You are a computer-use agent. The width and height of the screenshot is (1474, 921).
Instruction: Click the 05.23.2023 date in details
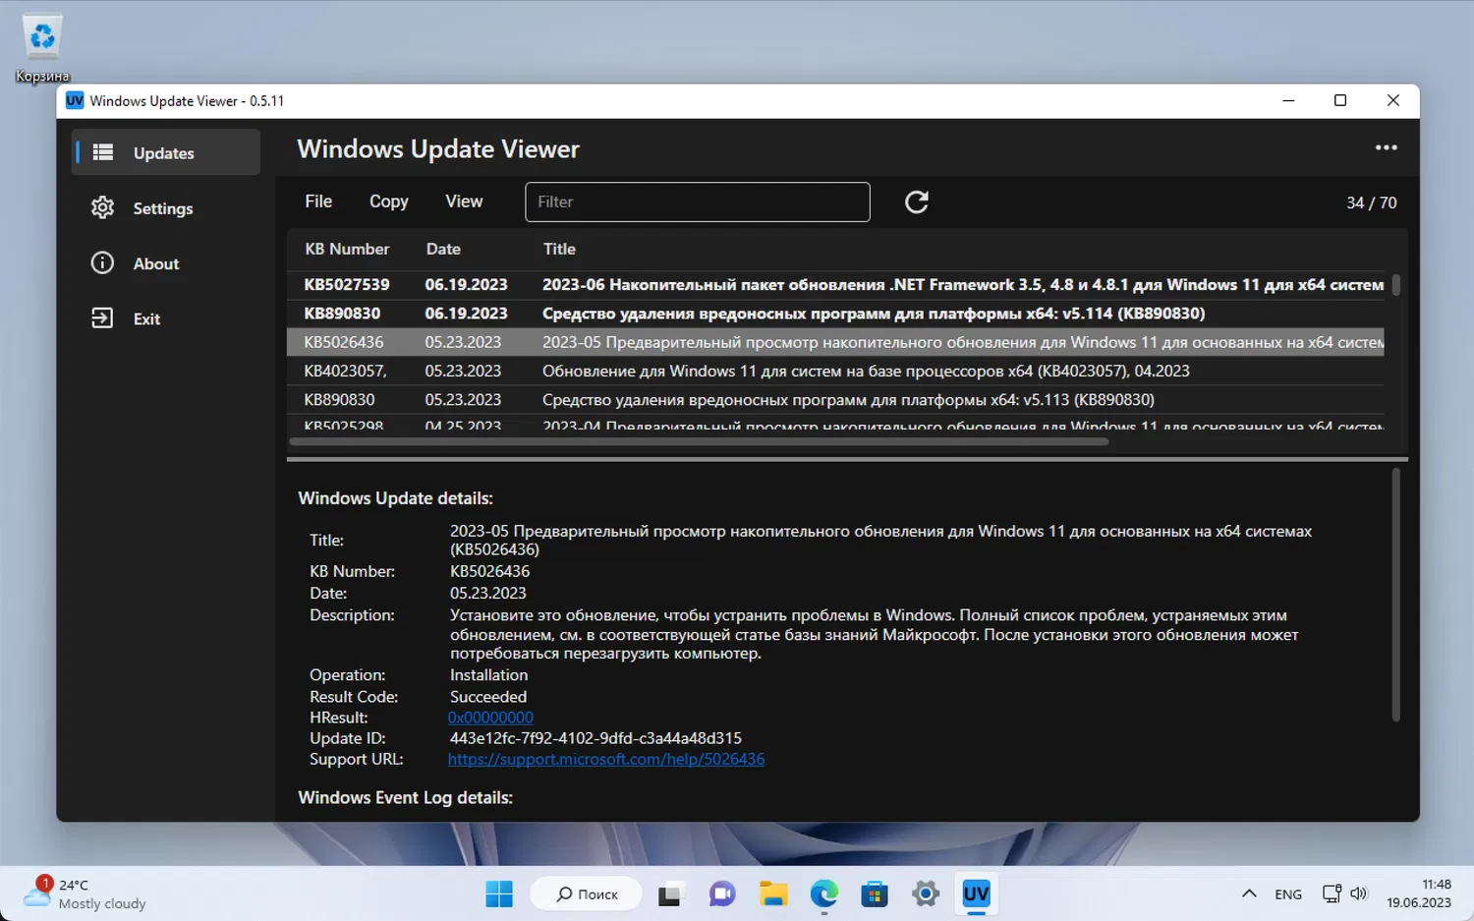pyautogui.click(x=488, y=593)
